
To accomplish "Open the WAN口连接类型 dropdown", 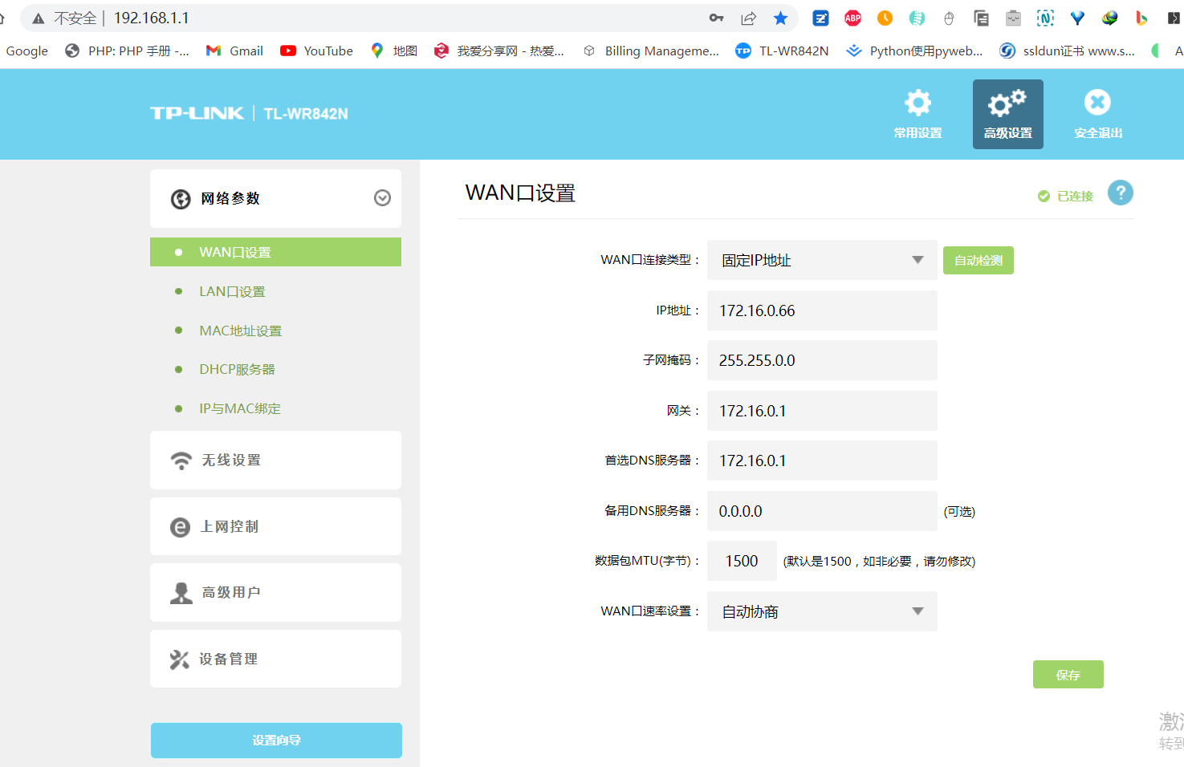I will click(x=822, y=260).
